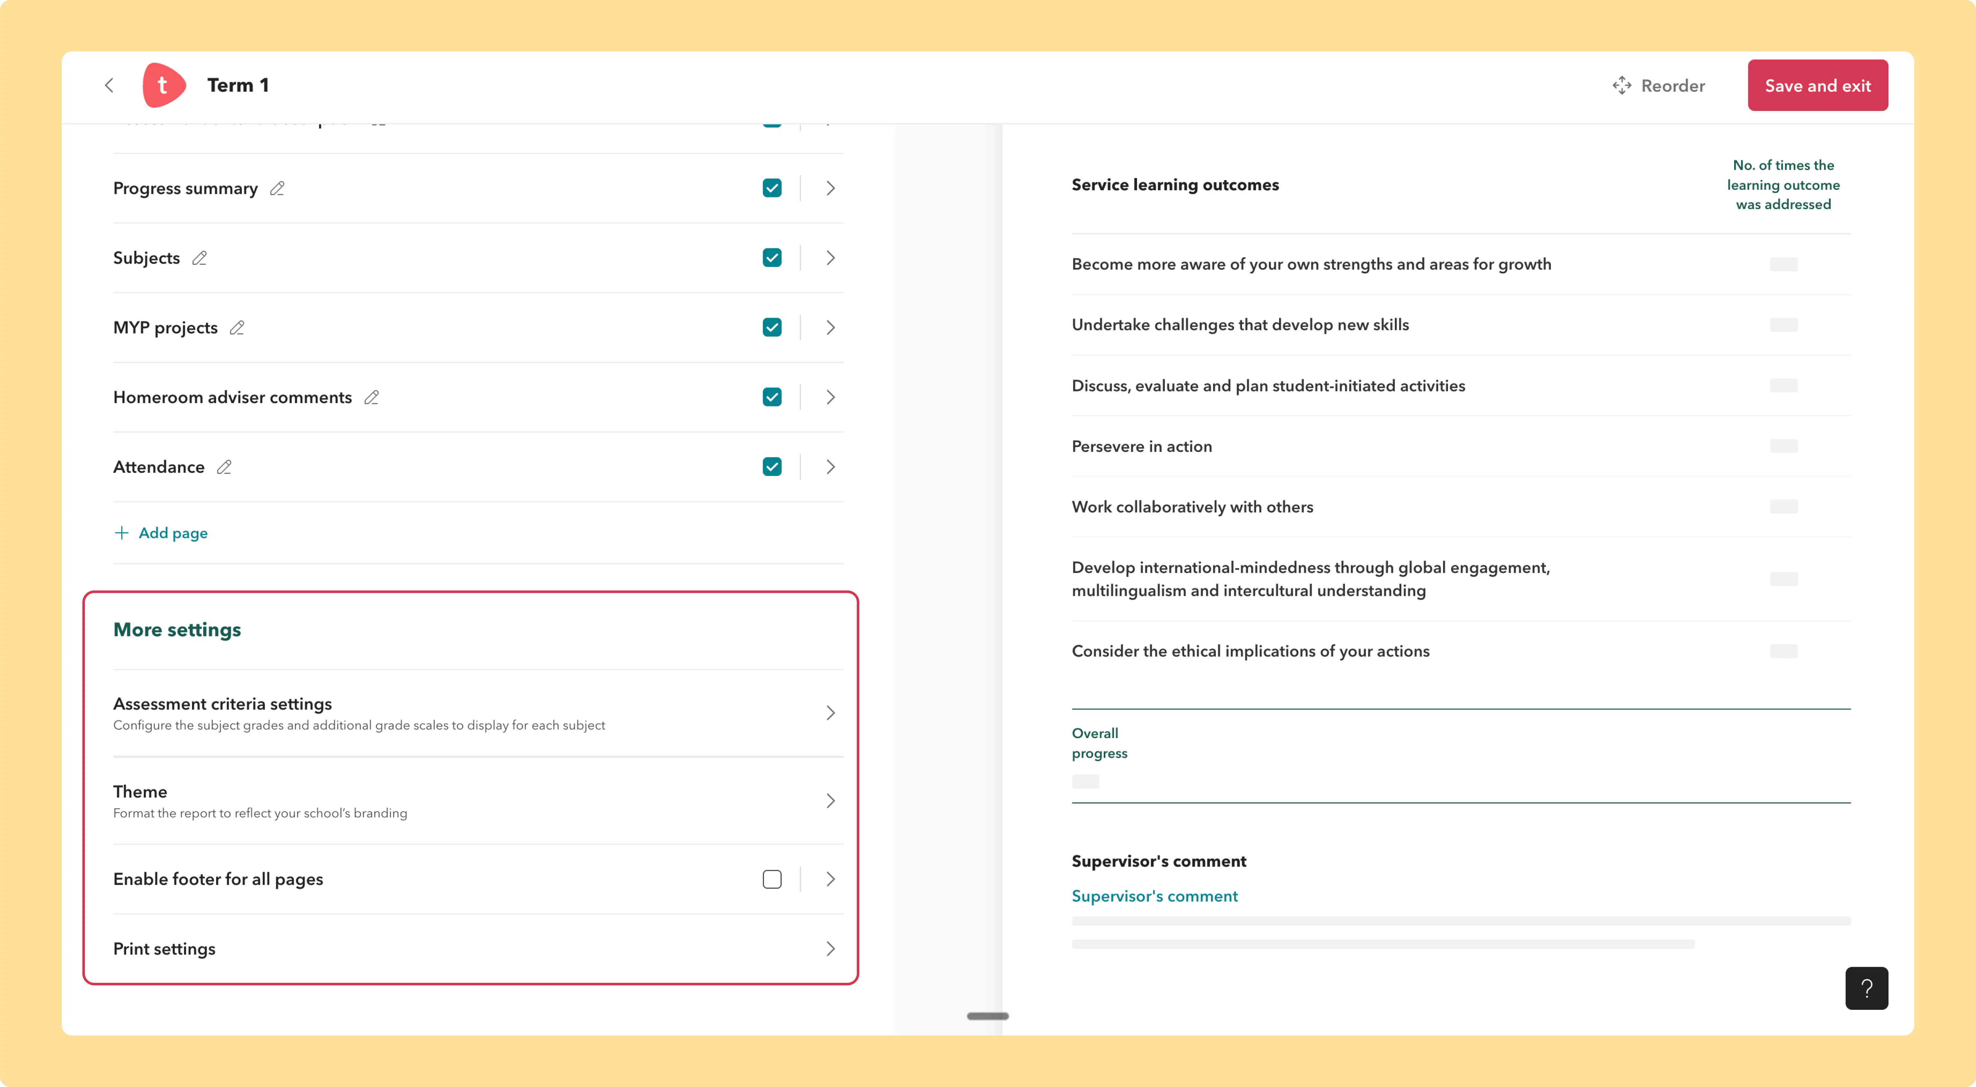Enable footer for all pages checkbox
This screenshot has width=1976, height=1087.
tap(772, 879)
